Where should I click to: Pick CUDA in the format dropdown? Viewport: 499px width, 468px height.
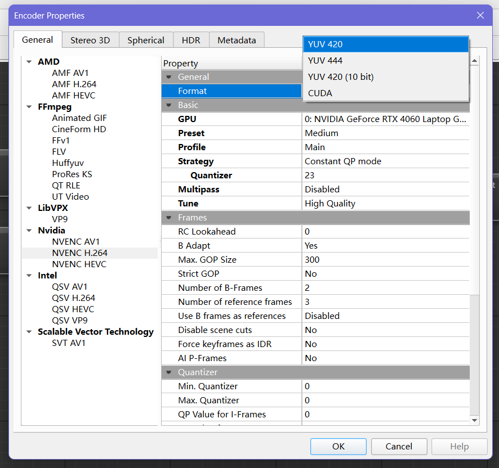point(320,93)
